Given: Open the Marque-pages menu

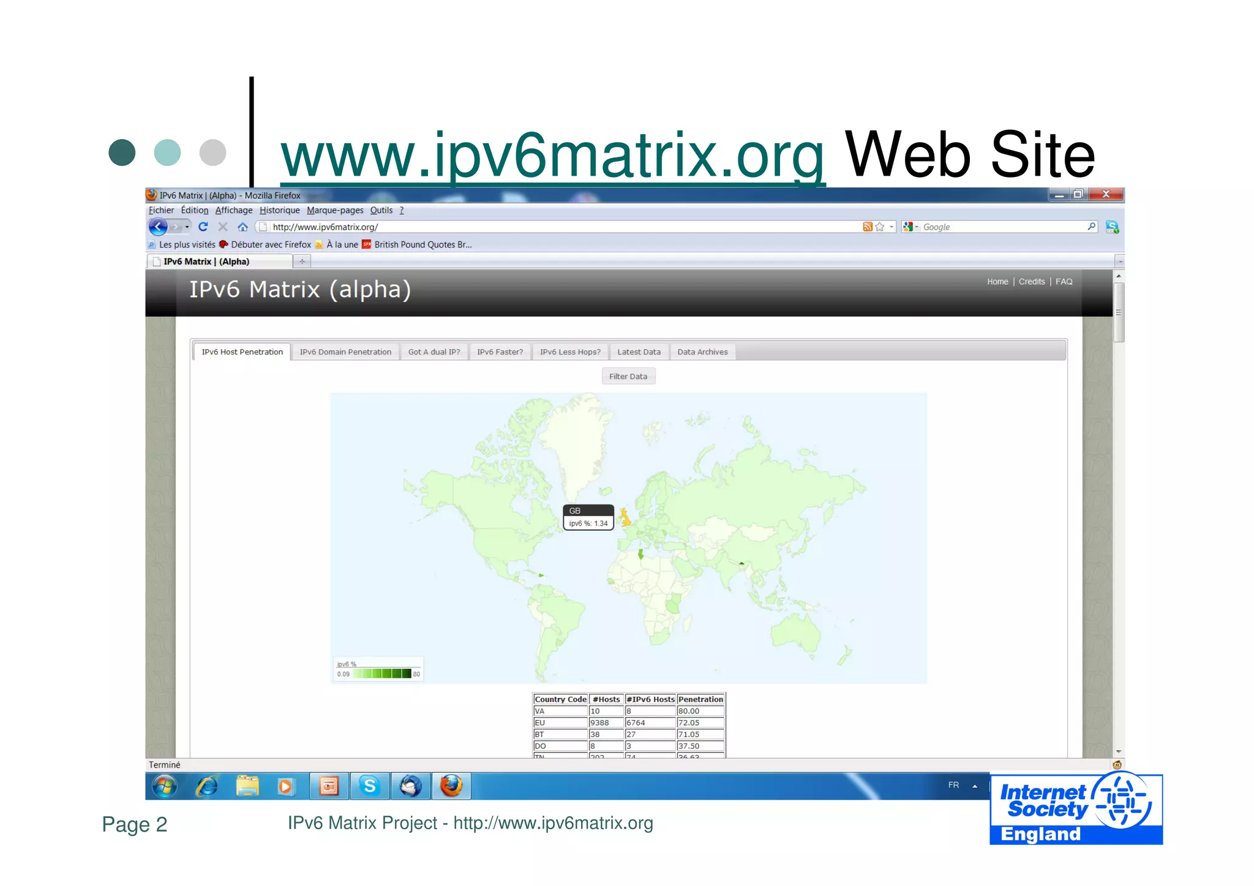Looking at the screenshot, I should (334, 211).
